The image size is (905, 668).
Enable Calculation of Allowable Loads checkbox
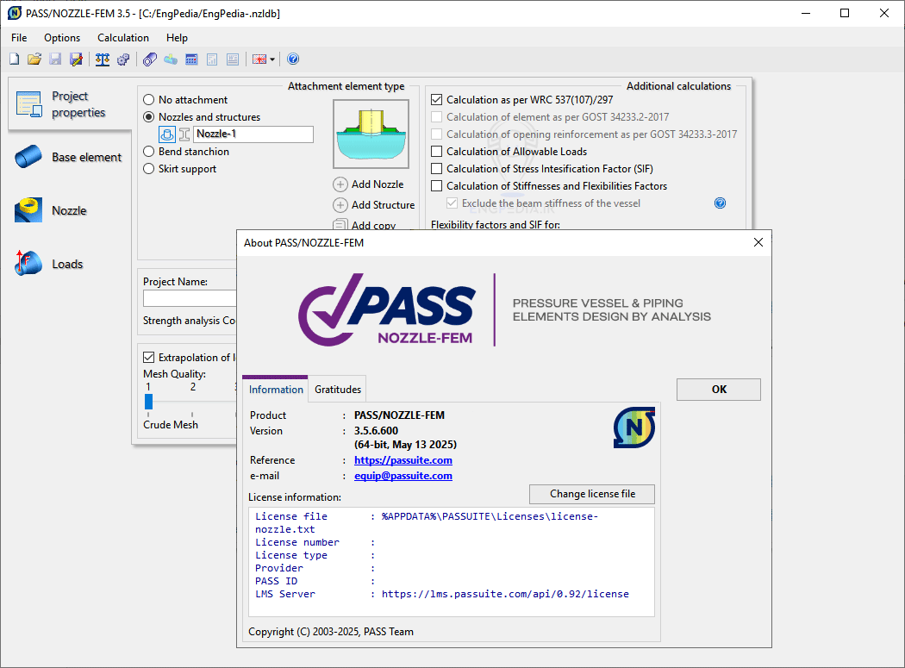click(437, 152)
